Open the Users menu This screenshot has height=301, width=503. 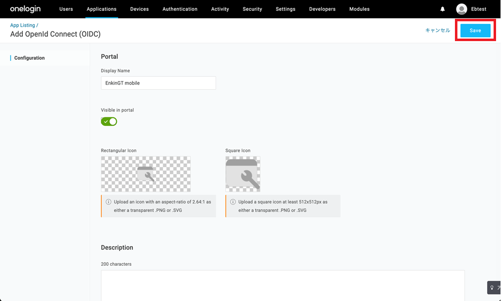pyautogui.click(x=66, y=9)
